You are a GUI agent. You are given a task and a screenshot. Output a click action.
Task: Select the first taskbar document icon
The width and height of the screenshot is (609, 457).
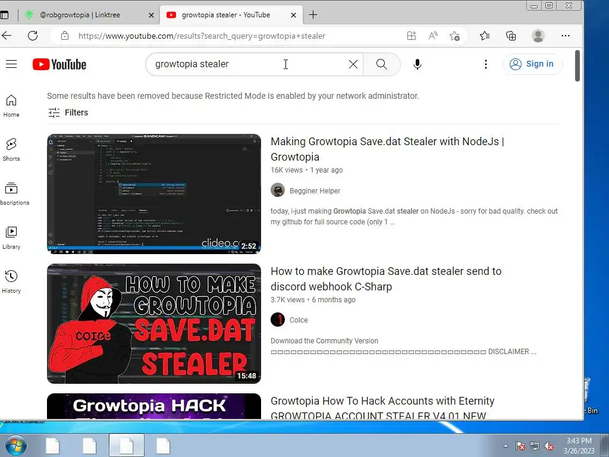(52, 446)
